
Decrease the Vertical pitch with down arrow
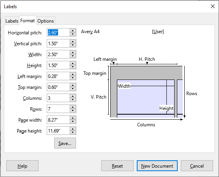tap(72, 45)
